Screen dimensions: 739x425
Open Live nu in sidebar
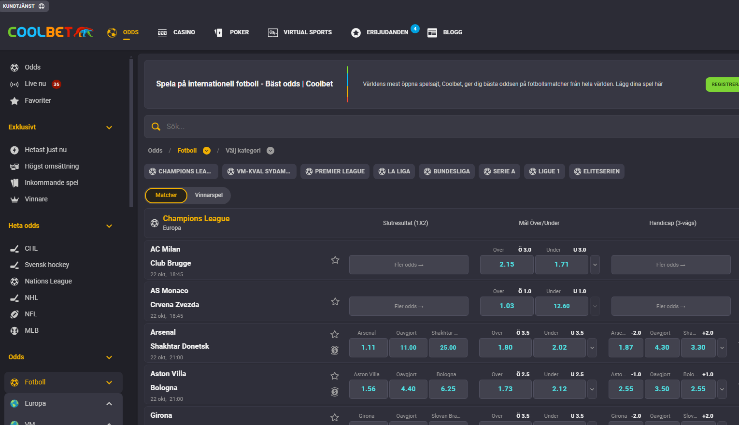click(35, 84)
